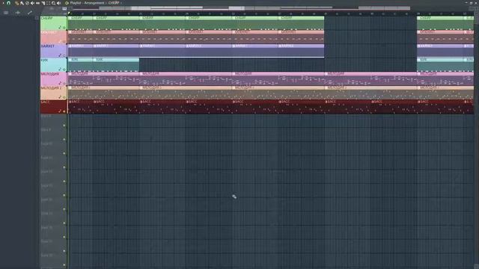Click the note icon on БАСС track
The height and width of the screenshot is (269, 479).
coord(60,111)
